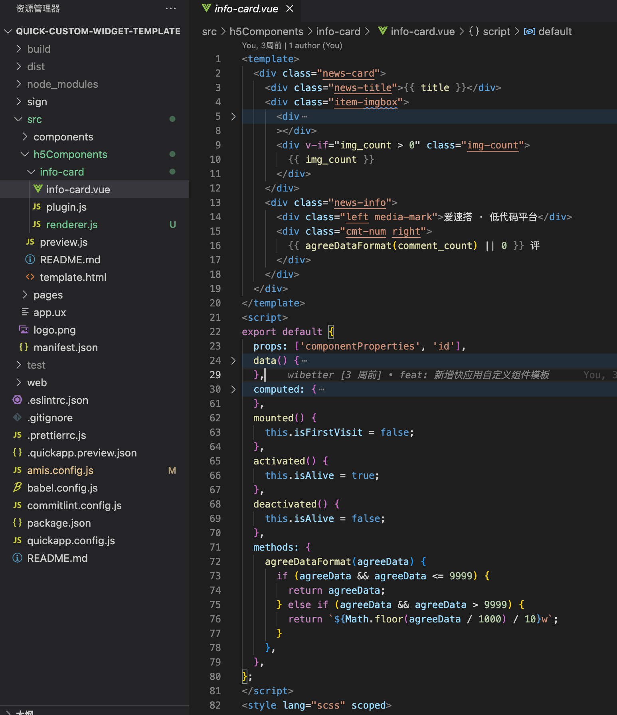Viewport: 617px width, 715px height.
Task: Click the Babel icon beside babel.config.js
Action: pos(18,488)
